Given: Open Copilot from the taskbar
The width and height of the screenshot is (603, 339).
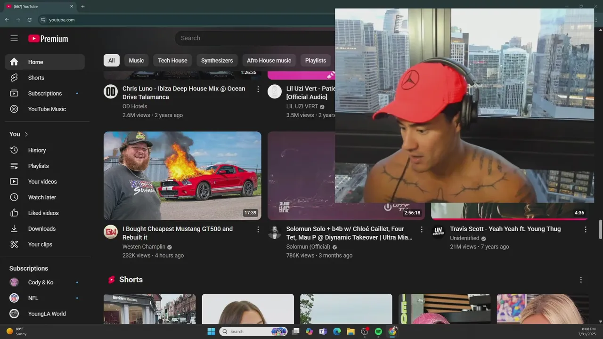Looking at the screenshot, I should coord(309,331).
